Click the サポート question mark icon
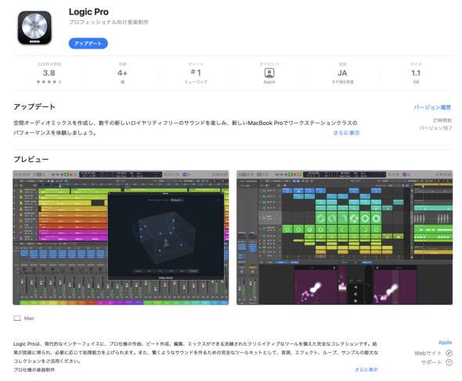 point(449,362)
